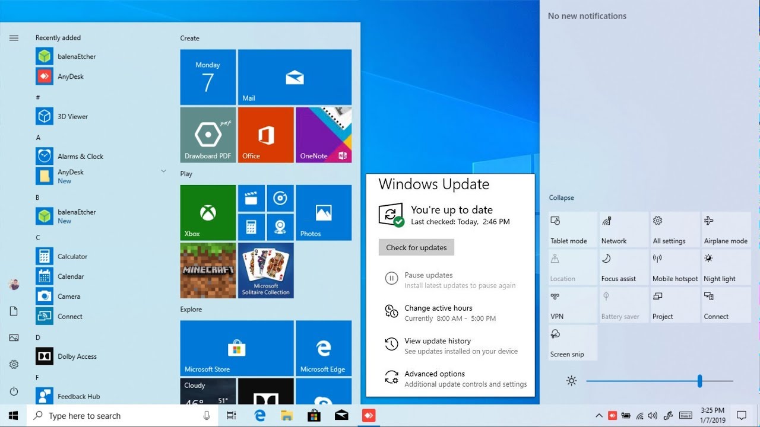Expand the AnyDesk folder chevron
Viewport: 760px width, 427px height.
(x=163, y=171)
